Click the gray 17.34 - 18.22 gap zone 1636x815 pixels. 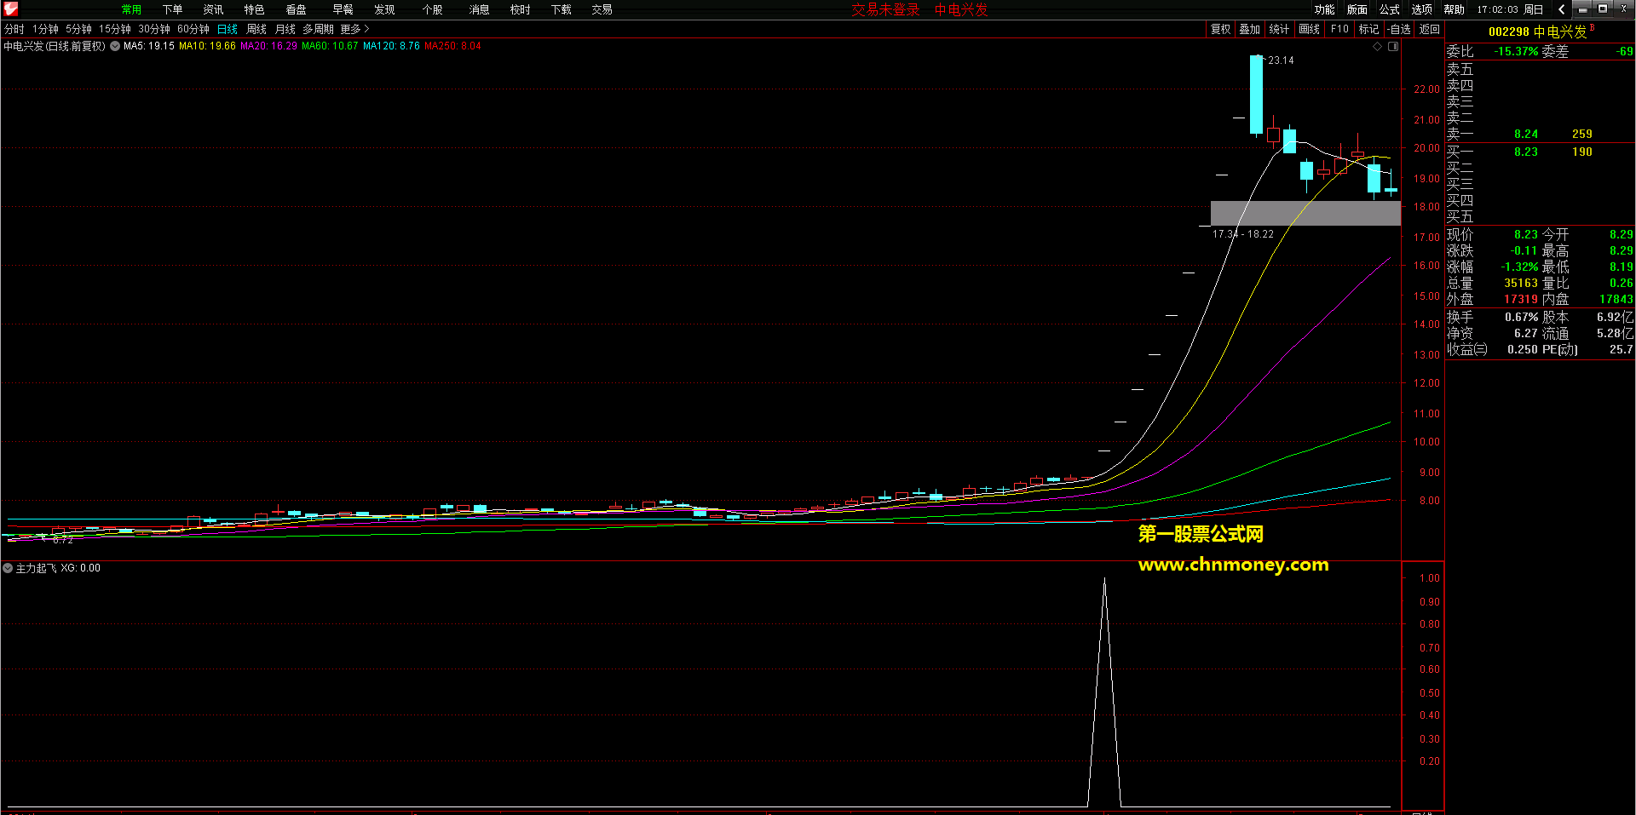pyautogui.click(x=1305, y=213)
